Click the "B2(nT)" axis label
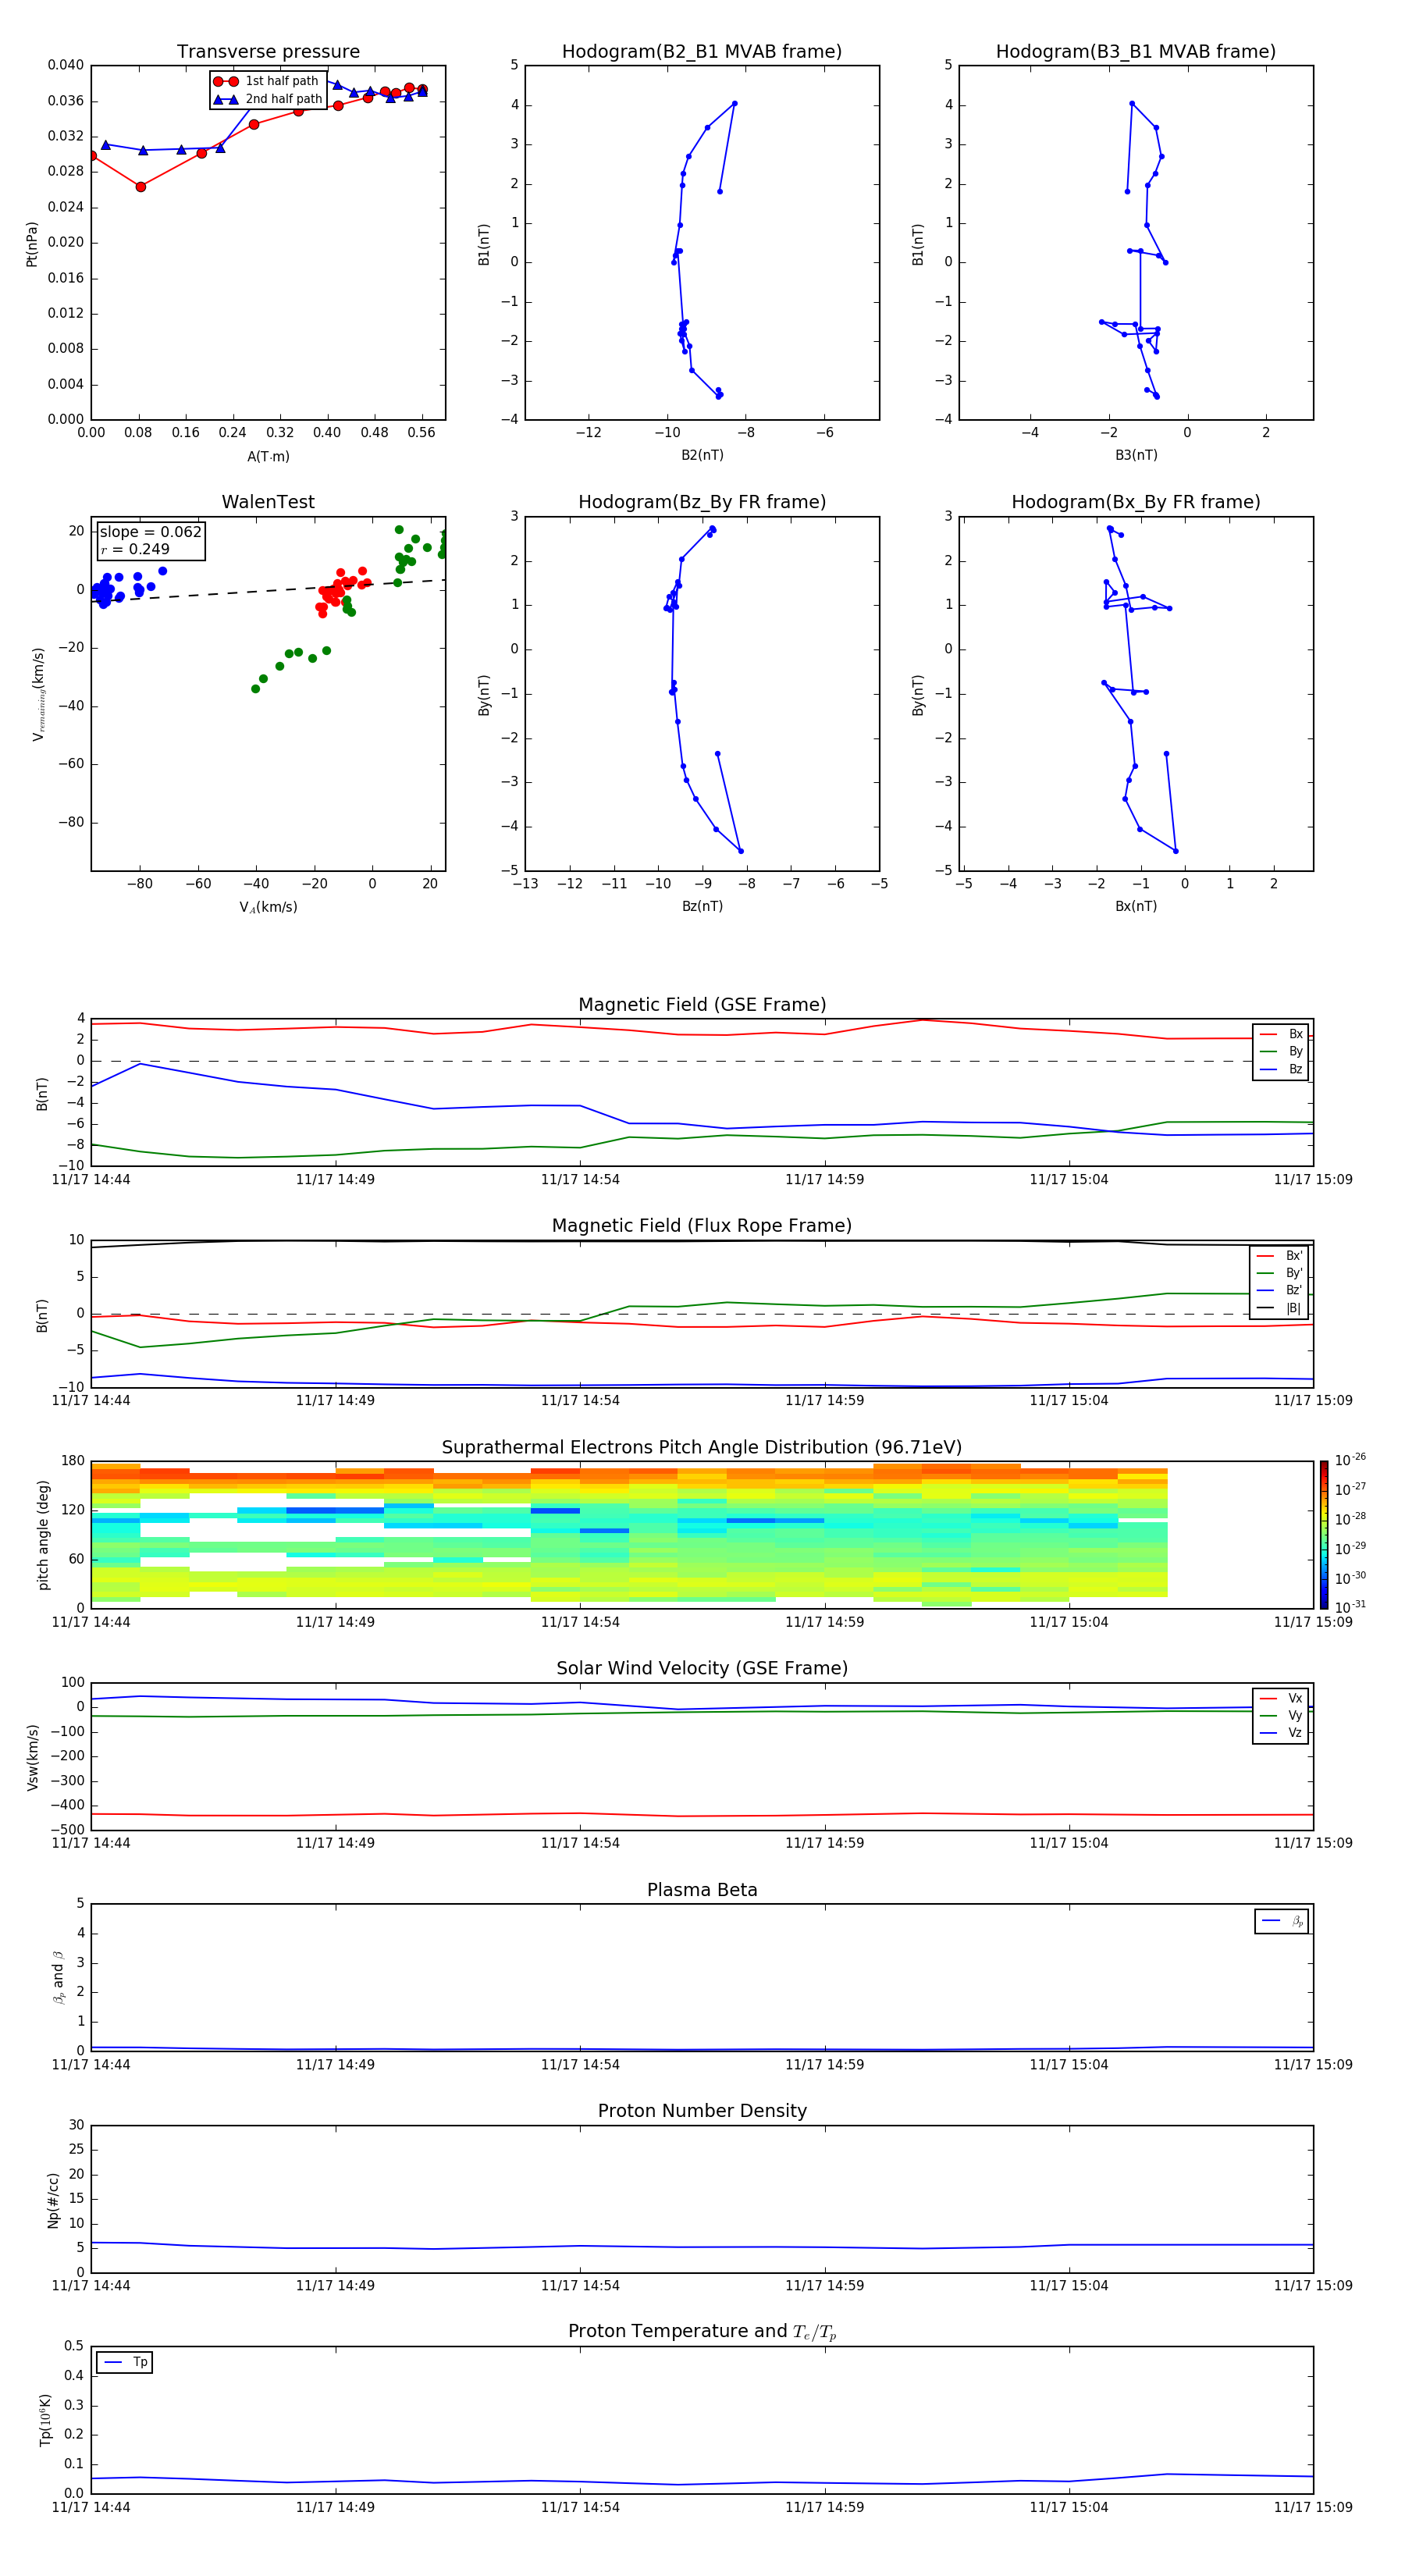This screenshot has height=2576, width=1405. pyautogui.click(x=702, y=455)
